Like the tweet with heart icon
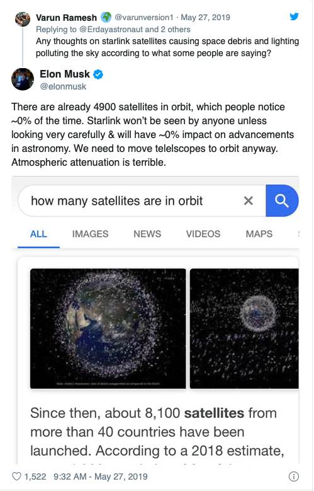Screen dimensions: 314x491 tap(16, 477)
